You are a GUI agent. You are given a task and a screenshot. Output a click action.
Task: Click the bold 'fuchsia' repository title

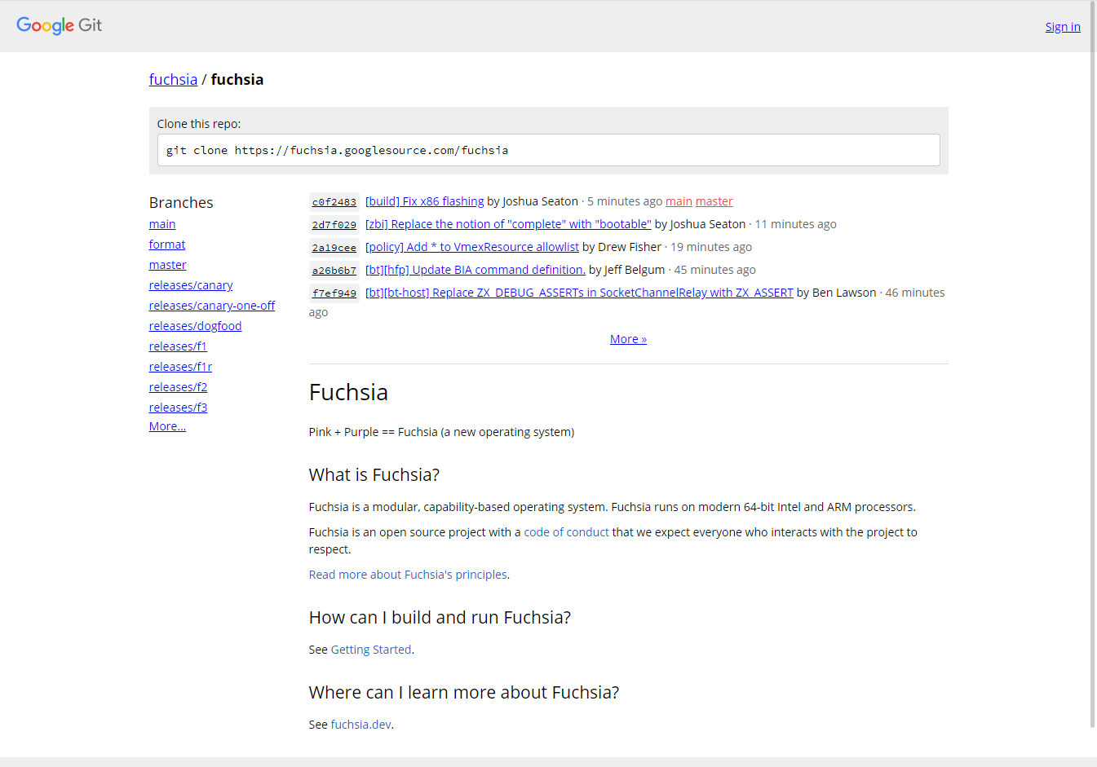[237, 79]
